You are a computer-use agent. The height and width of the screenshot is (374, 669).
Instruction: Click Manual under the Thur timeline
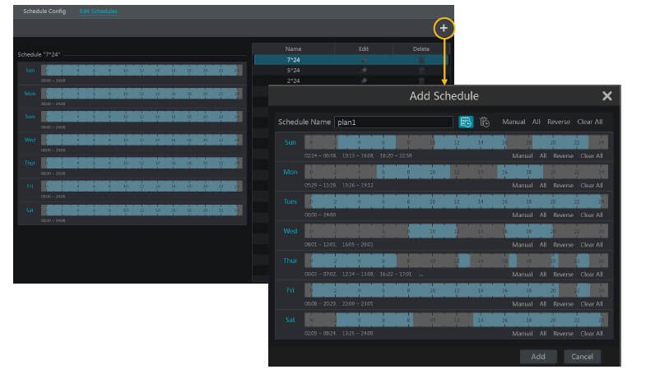coord(523,275)
